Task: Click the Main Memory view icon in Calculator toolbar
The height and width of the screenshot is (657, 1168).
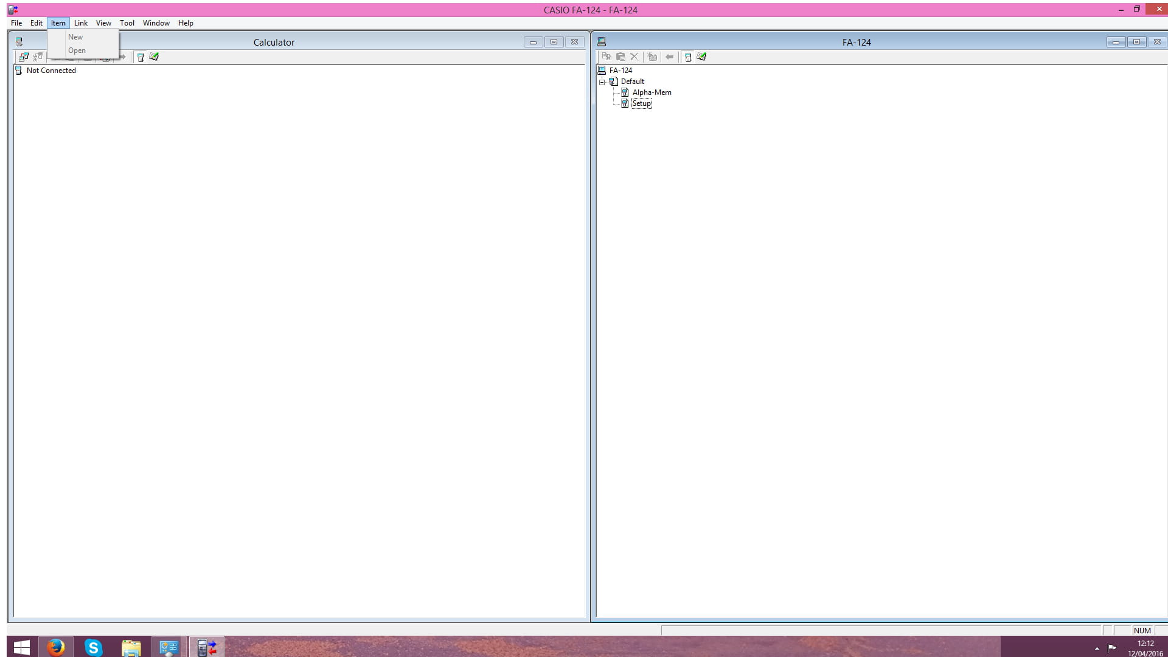Action: click(x=141, y=57)
